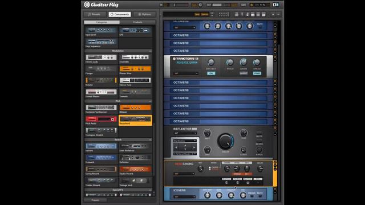Toggle the sidebar view icon in header
Viewport: 365px width, 205px height.
tap(275, 5)
